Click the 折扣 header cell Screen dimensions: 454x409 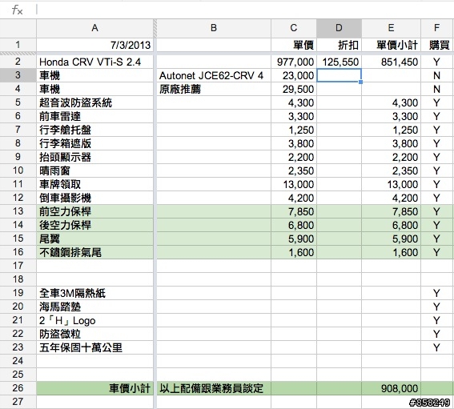[x=339, y=45]
